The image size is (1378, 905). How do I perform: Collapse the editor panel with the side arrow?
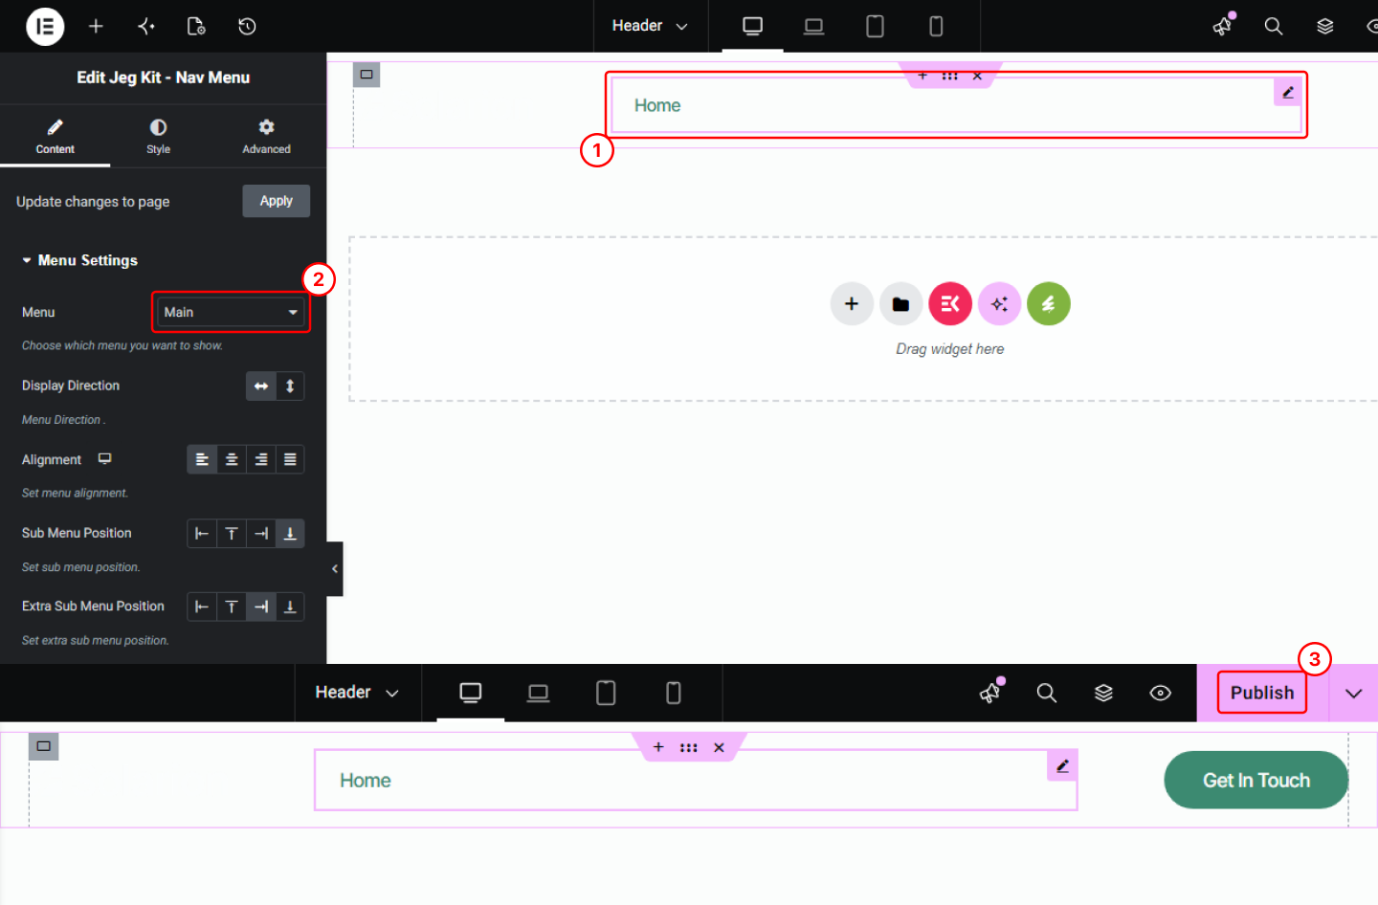(x=334, y=568)
